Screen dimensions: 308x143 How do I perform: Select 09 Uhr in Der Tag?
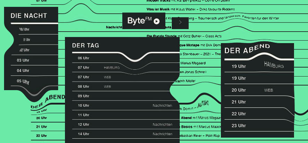[84, 96]
